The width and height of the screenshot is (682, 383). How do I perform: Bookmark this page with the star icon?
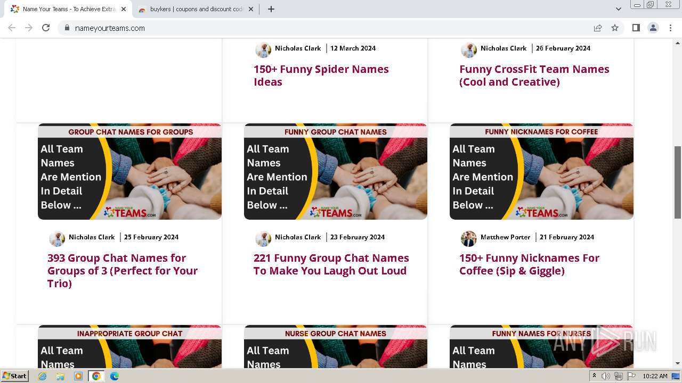coord(615,28)
